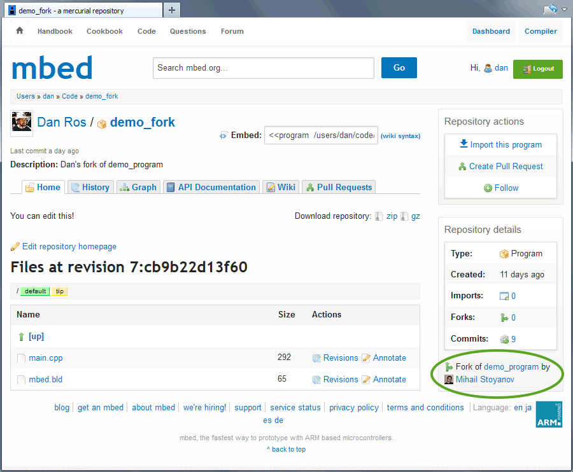Open the Cookbook menu item
573x472 pixels.
104,31
